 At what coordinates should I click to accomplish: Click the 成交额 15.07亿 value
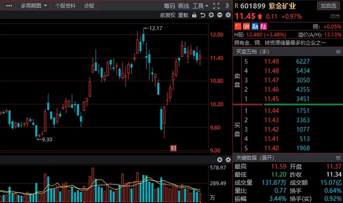coord(331,183)
